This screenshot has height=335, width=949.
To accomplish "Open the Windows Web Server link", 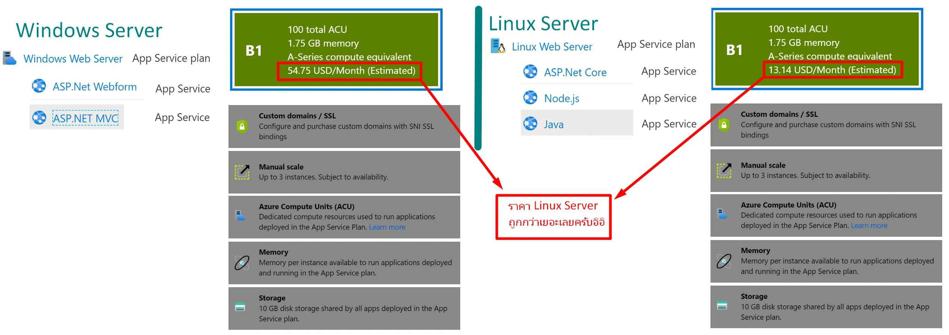I will click(x=73, y=59).
